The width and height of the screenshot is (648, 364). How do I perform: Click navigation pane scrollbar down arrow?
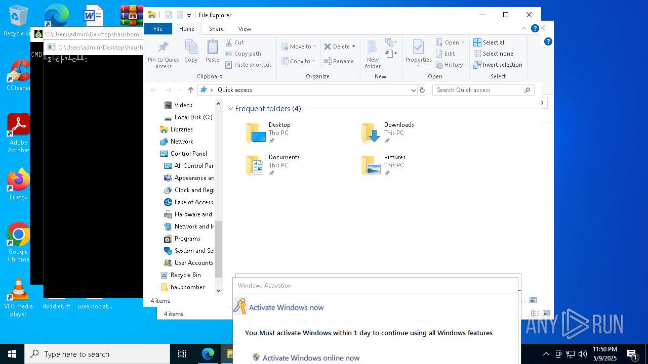click(x=219, y=290)
